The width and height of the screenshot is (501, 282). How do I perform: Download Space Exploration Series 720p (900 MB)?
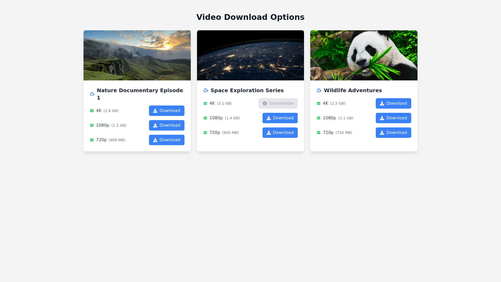click(x=280, y=133)
